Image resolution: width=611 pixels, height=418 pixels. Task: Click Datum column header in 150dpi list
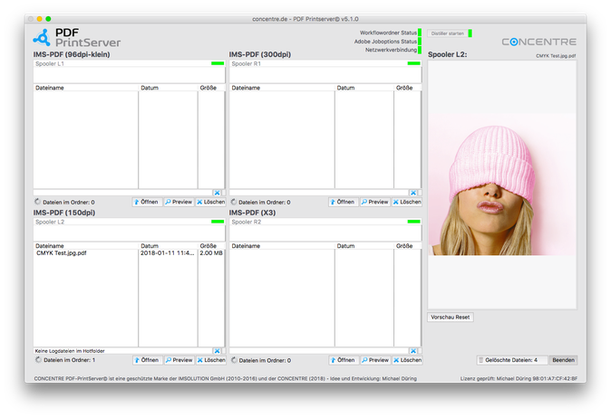point(168,246)
